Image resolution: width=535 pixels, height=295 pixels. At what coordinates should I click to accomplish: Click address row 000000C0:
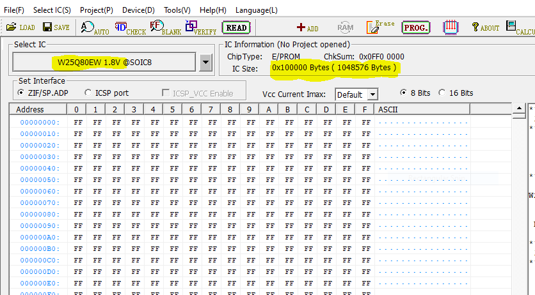pyautogui.click(x=40, y=261)
